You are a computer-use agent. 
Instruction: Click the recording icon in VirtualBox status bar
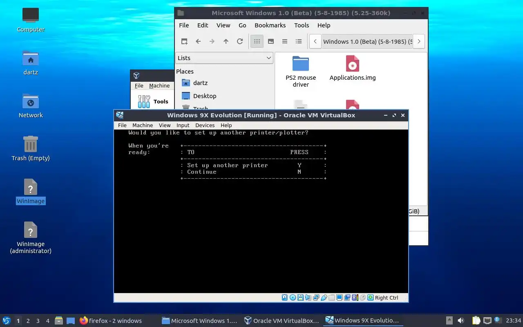(x=347, y=298)
